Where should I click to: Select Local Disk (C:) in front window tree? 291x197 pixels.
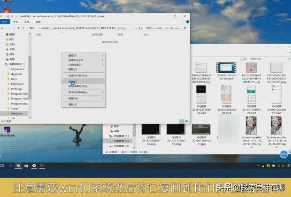point(17,64)
